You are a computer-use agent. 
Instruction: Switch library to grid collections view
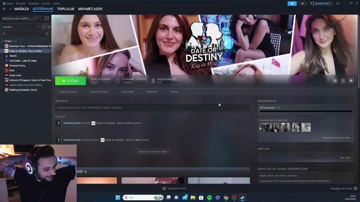tap(47, 18)
